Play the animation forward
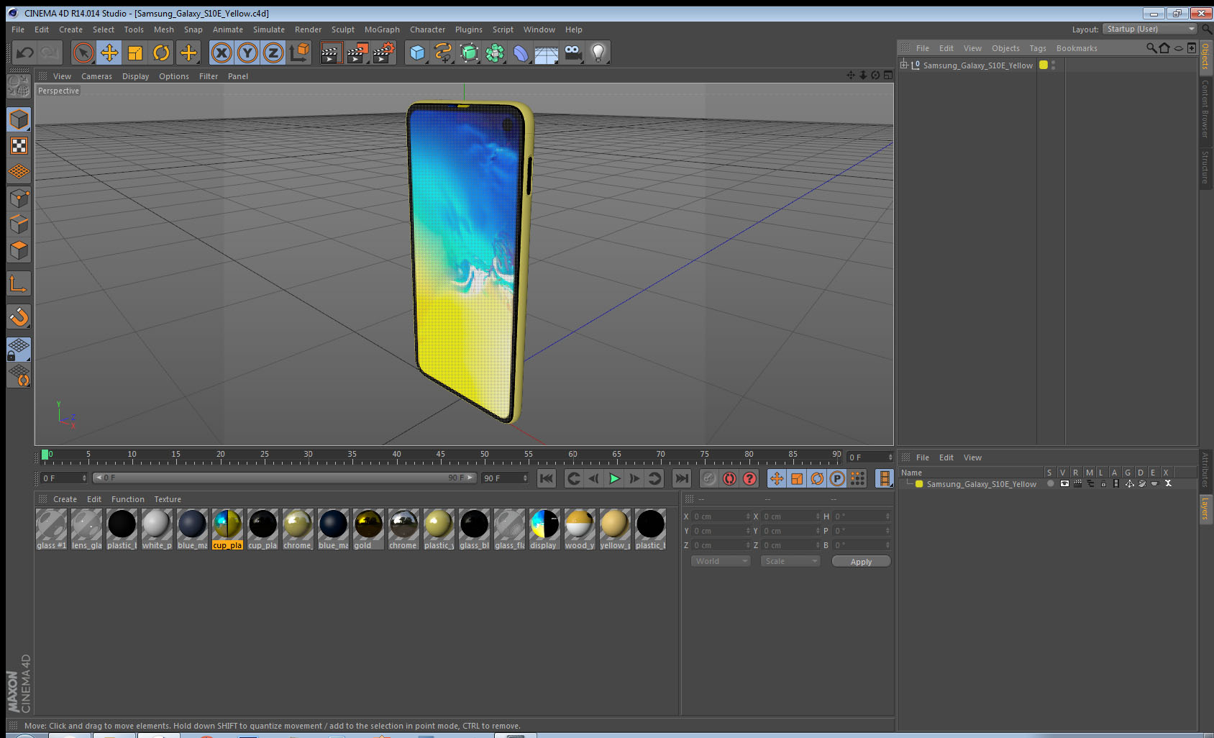 pos(614,478)
